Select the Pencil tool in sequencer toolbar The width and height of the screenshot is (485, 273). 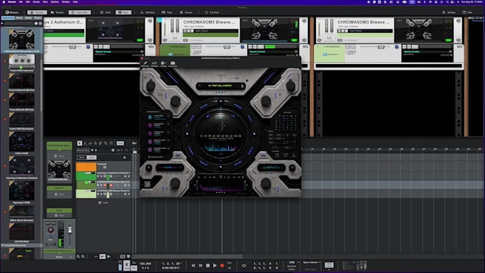tap(85, 143)
